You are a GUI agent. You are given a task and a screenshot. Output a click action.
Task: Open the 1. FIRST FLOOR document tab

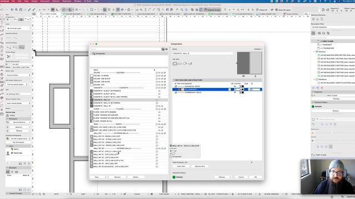point(49,14)
